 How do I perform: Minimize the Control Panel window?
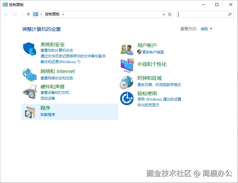(x=203, y=5)
